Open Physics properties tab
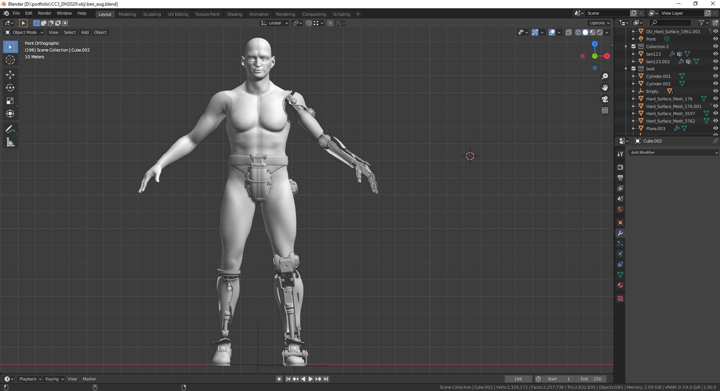720x391 pixels. pos(620,254)
